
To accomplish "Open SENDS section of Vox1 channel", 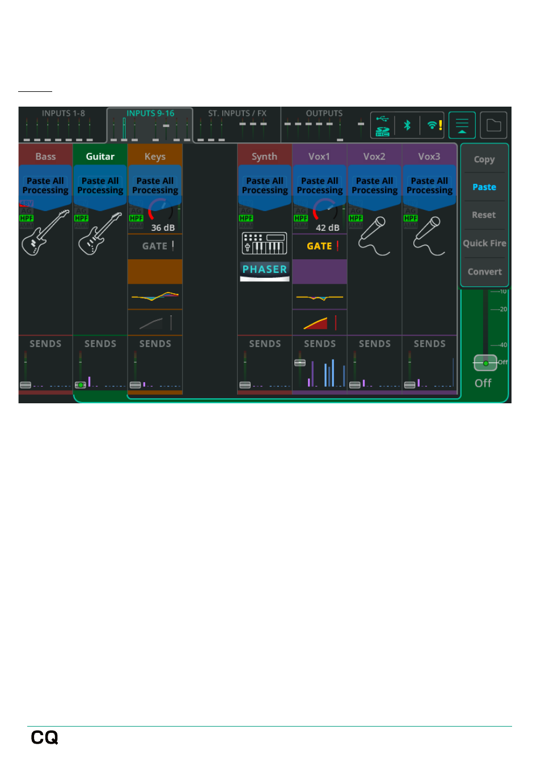I will (320, 363).
